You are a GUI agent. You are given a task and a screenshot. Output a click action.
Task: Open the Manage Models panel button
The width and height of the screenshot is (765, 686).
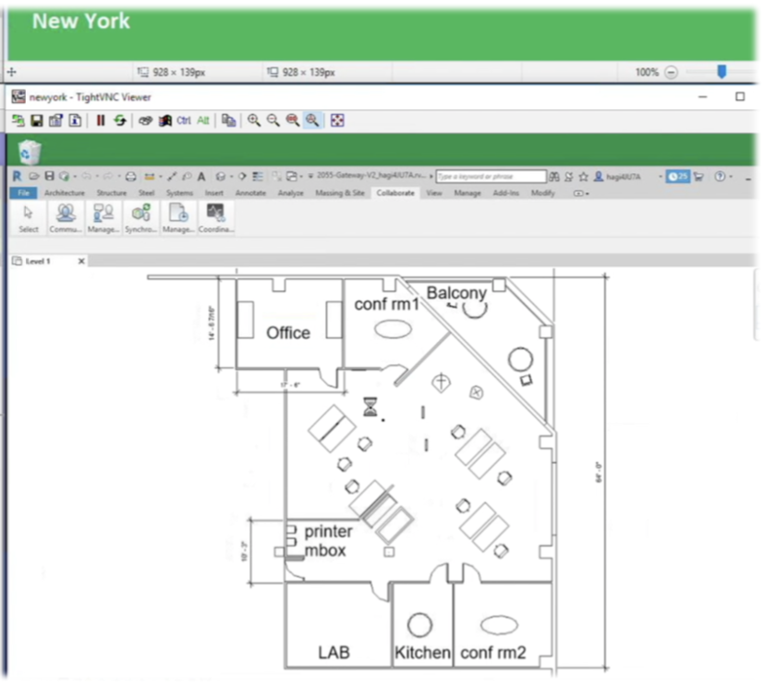[x=178, y=219]
